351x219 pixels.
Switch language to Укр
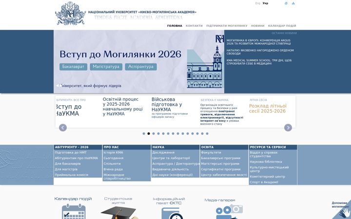point(265,3)
